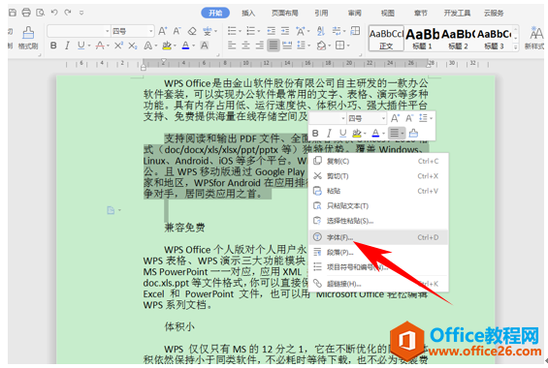Click the 新样式 button

[x=534, y=38]
